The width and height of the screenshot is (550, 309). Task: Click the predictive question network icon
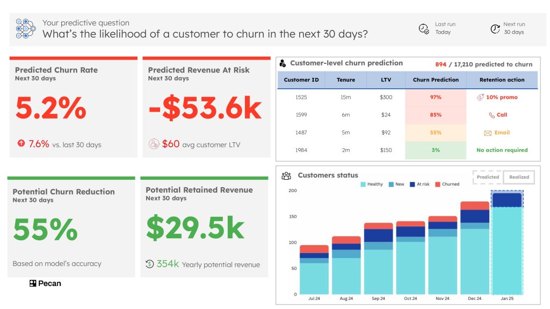click(x=25, y=28)
